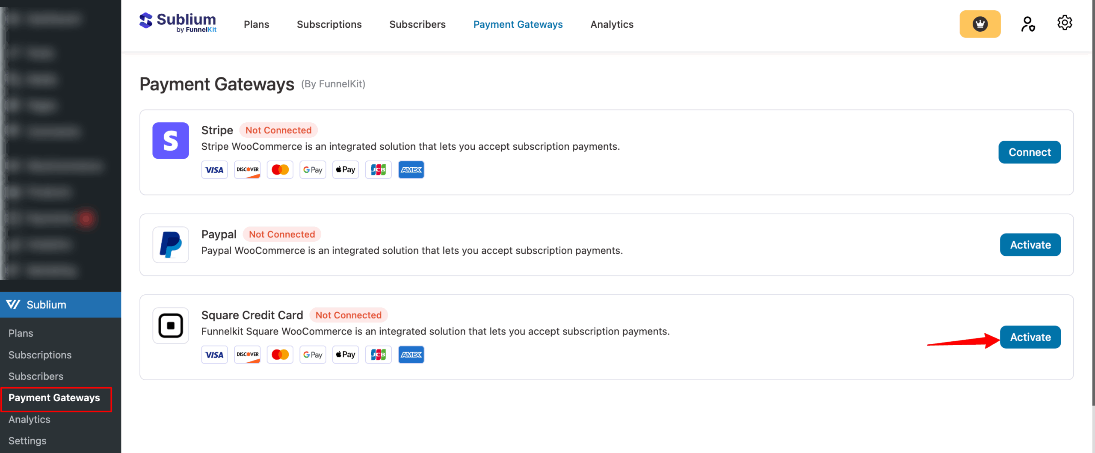The width and height of the screenshot is (1095, 453).
Task: Click the yellow crown upgrade icon
Action: point(980,24)
